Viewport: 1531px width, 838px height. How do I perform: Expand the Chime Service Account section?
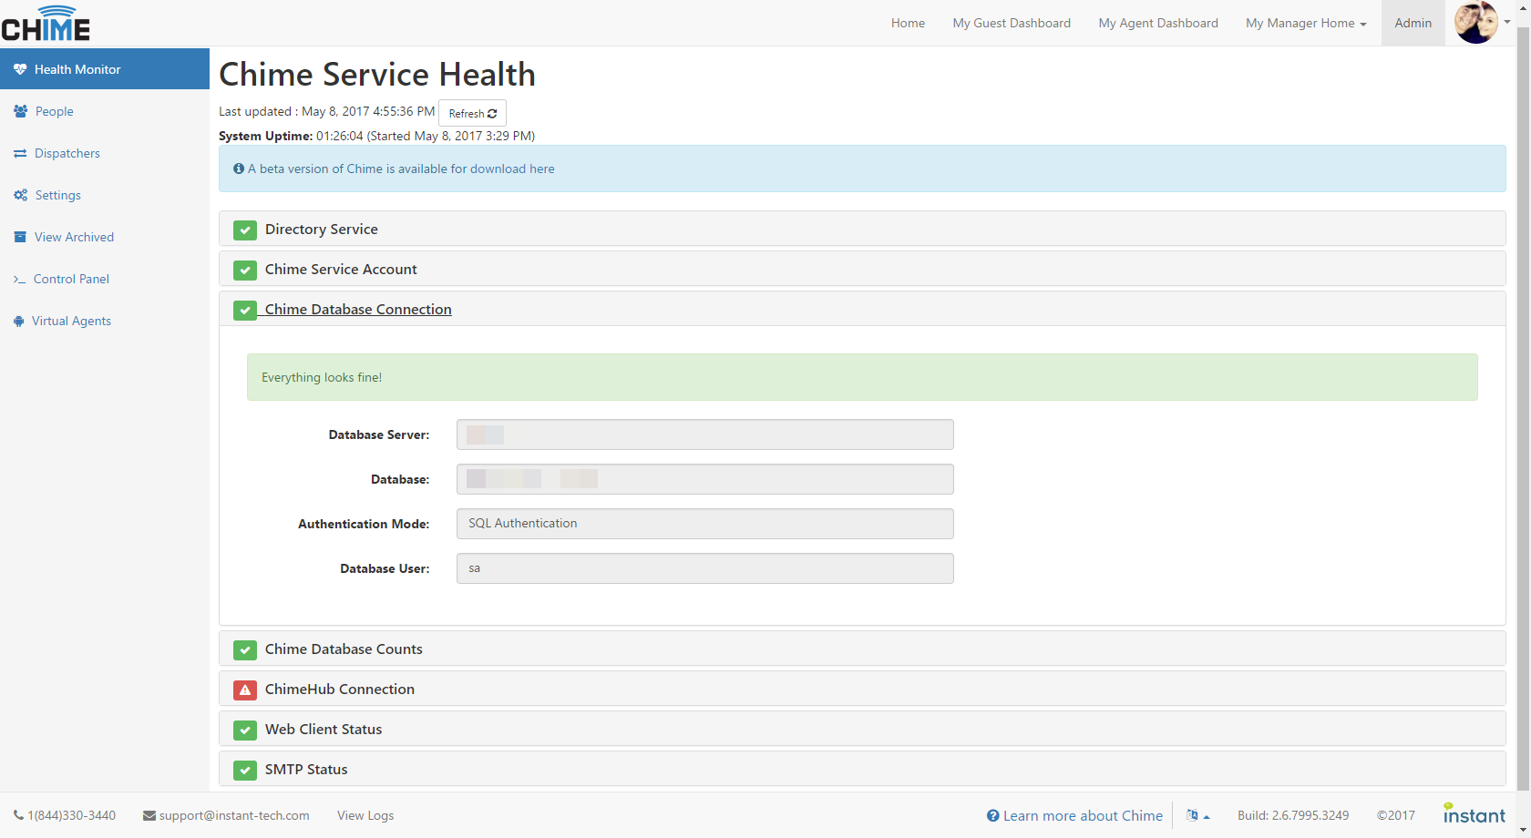tap(862, 269)
